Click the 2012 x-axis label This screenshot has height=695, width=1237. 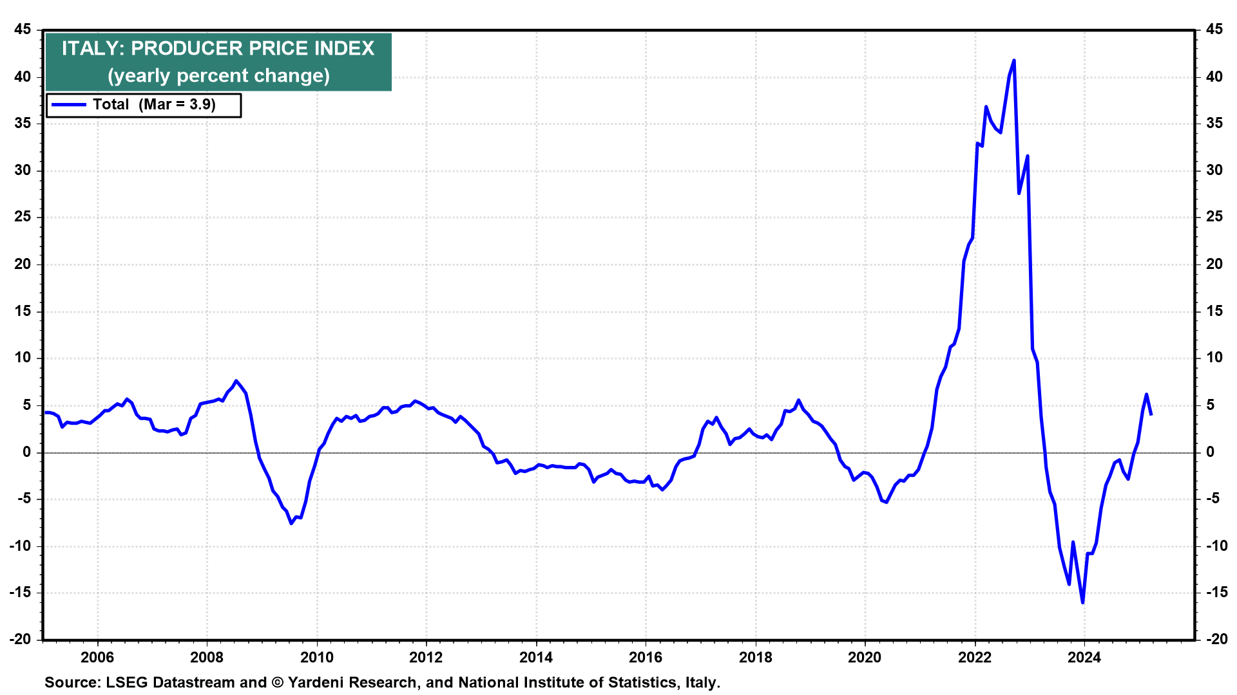[427, 657]
